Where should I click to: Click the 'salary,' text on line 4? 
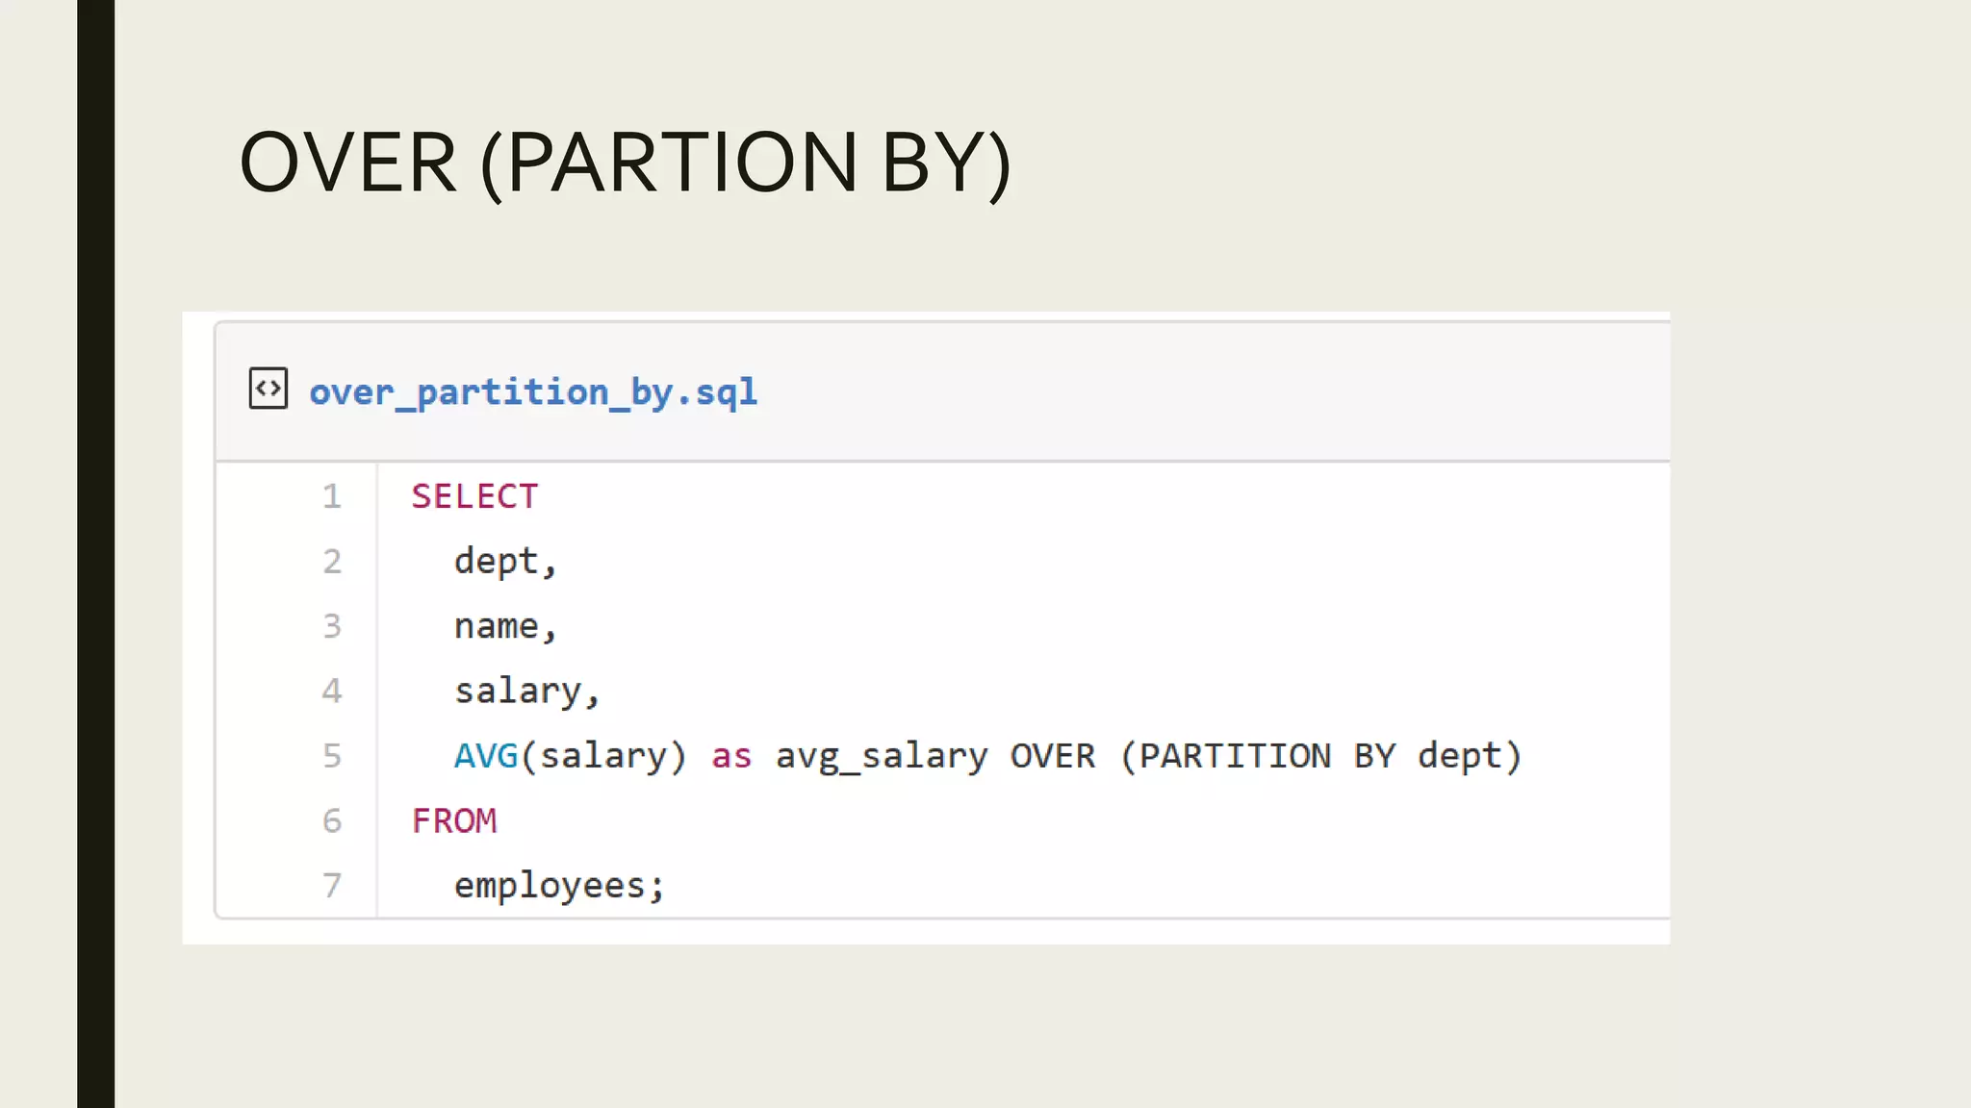(527, 692)
